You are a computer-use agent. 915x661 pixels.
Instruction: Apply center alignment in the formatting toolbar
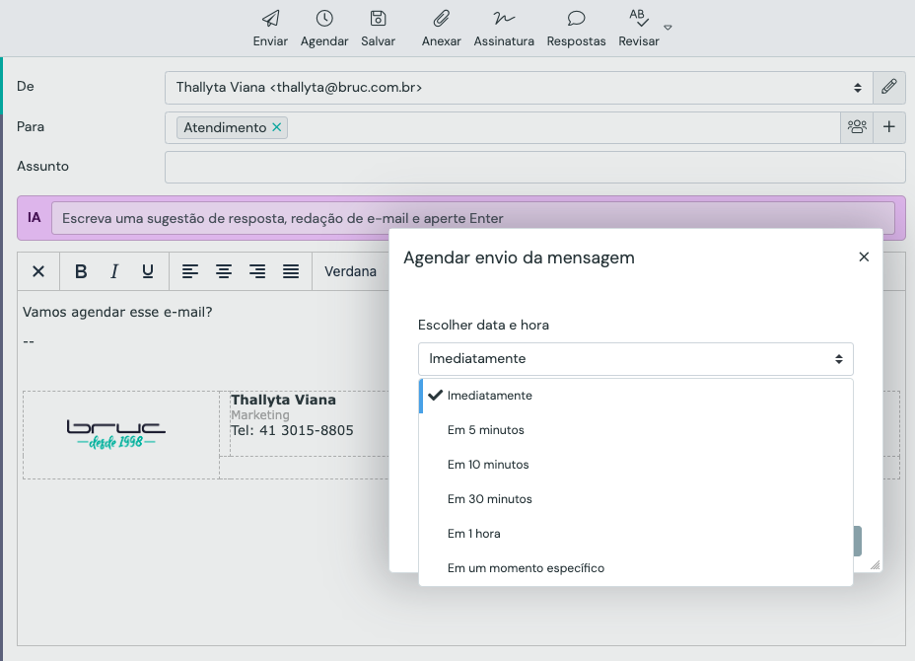click(x=224, y=271)
